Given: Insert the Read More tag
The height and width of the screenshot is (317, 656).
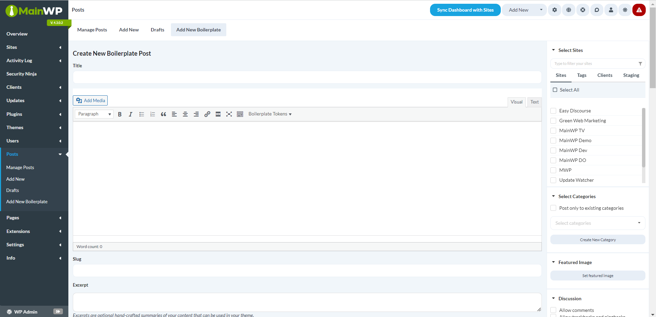Looking at the screenshot, I should pyautogui.click(x=218, y=114).
